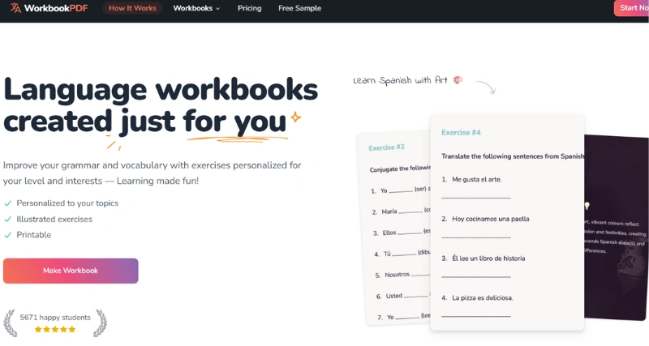Screen dimensions: 649x346
Task: Click the sparkle star after 'for you'
Action: tap(295, 117)
